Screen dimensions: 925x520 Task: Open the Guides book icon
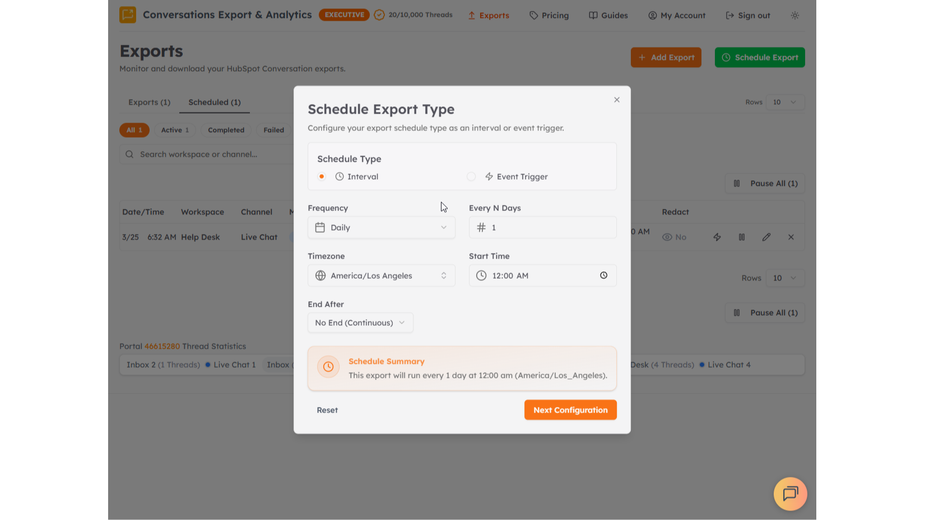pos(593,15)
